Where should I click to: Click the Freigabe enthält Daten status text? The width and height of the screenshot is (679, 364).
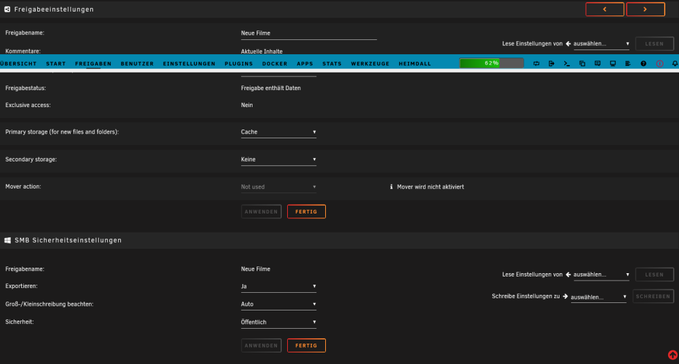(271, 88)
